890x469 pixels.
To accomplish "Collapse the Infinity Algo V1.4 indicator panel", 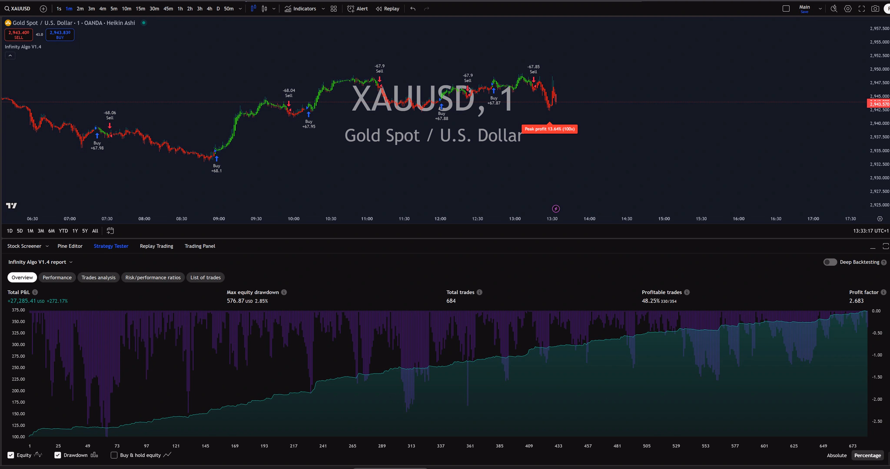I will click(x=10, y=56).
